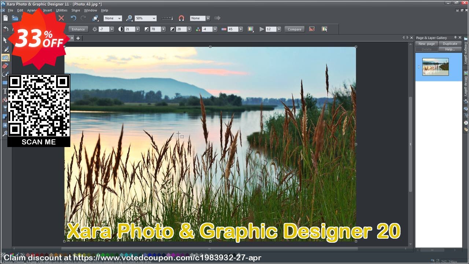Click the red Delete X icon

pos(61,18)
